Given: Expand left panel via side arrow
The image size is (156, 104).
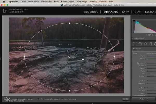Looking at the screenshot, I should 1,58.
